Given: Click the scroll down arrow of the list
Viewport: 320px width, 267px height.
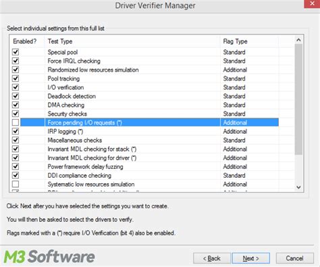Looking at the screenshot, I should tap(298, 187).
